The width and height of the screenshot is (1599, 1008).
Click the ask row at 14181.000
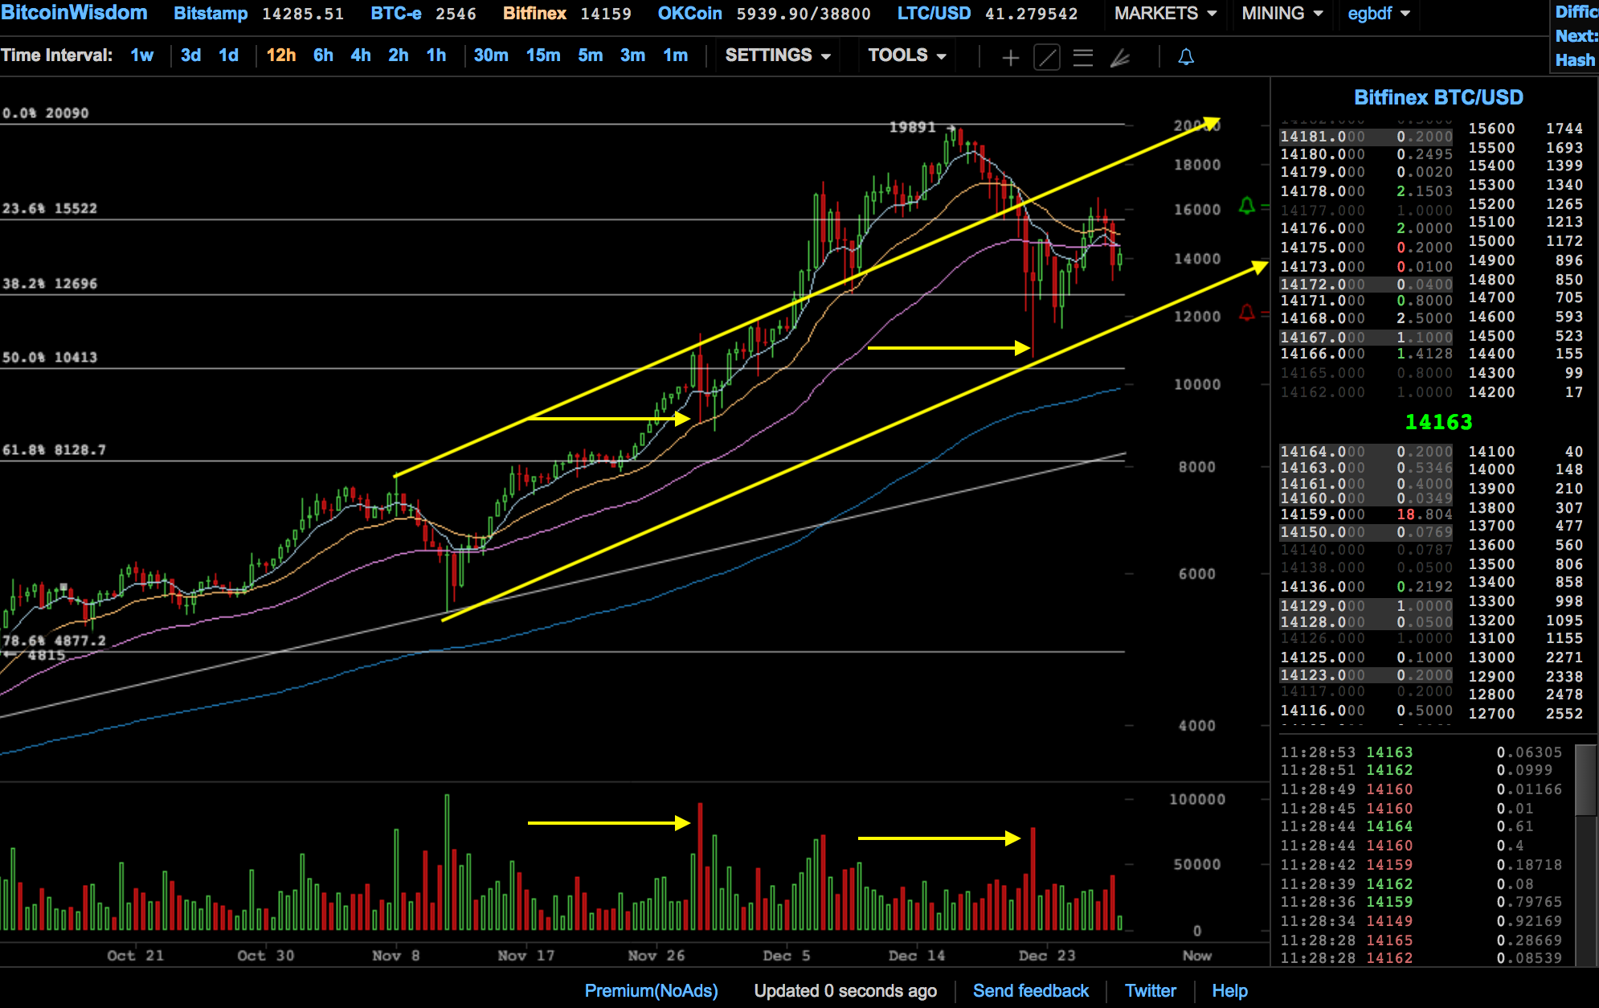(1366, 137)
